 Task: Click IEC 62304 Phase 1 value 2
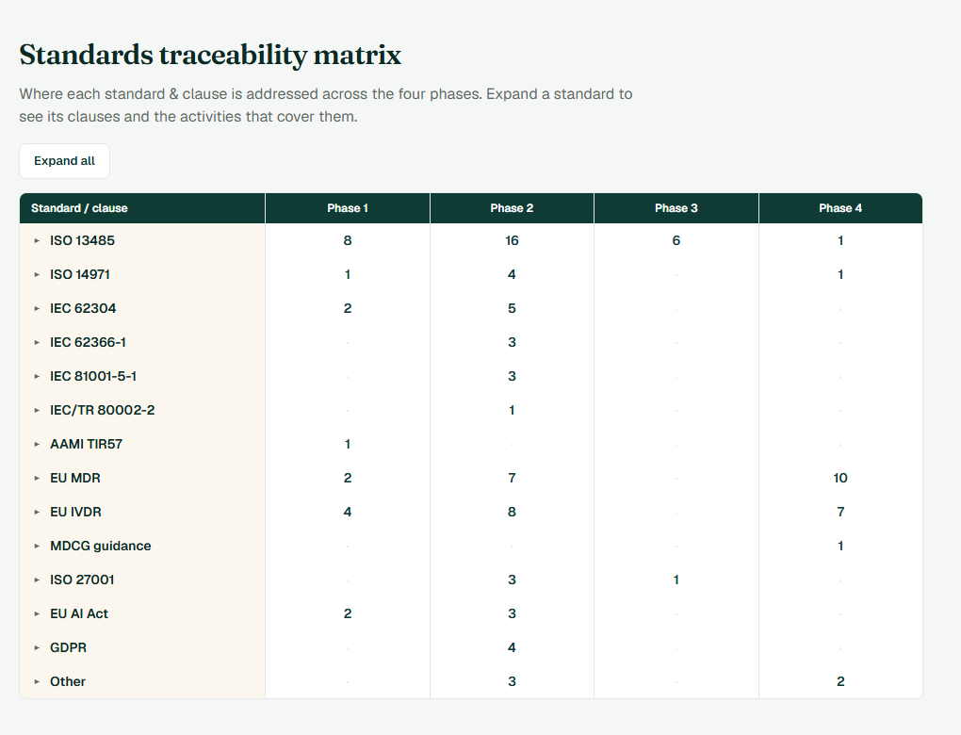coord(348,308)
